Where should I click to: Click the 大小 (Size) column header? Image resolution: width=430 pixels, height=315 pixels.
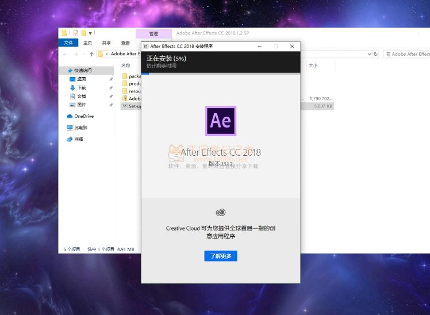[313, 66]
